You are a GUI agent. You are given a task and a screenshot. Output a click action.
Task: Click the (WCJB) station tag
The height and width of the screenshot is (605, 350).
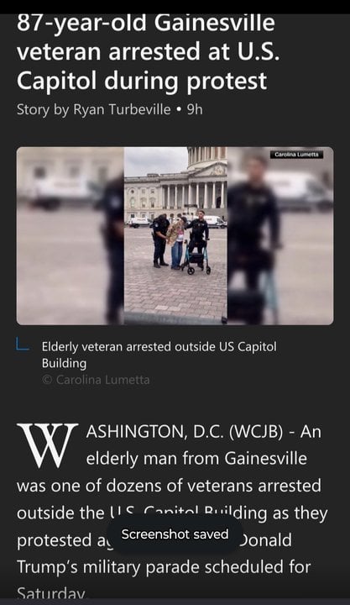point(256,431)
